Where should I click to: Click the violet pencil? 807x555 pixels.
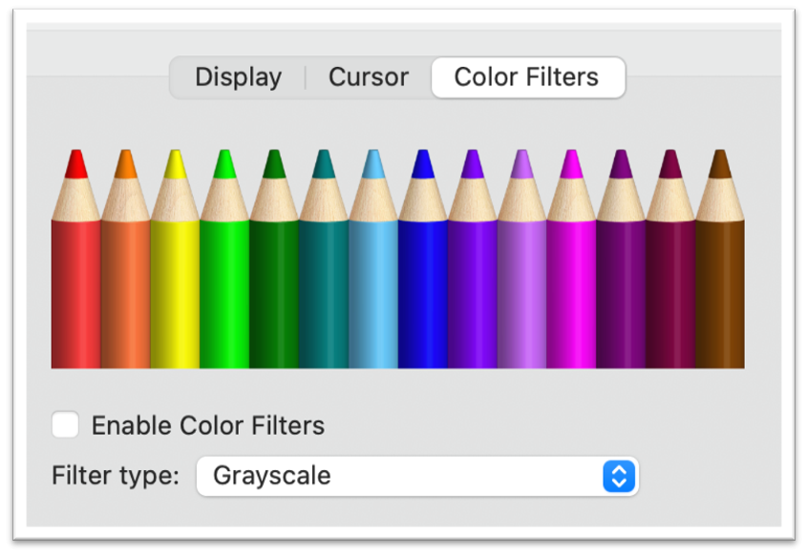pos(474,287)
